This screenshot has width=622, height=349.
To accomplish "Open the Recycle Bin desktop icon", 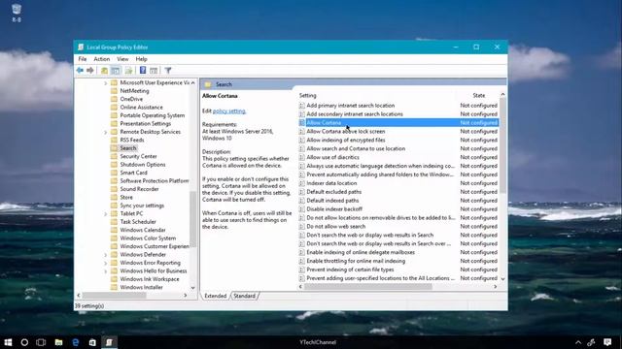I will tap(17, 13).
